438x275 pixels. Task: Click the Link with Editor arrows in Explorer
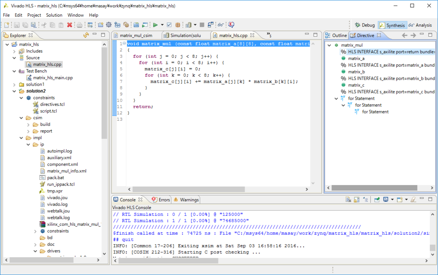tap(86, 35)
